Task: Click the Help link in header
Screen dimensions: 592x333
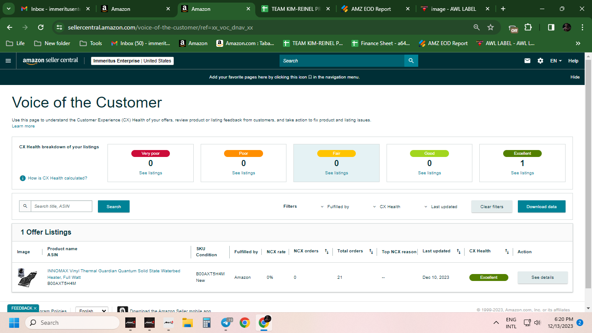Action: tap(573, 61)
